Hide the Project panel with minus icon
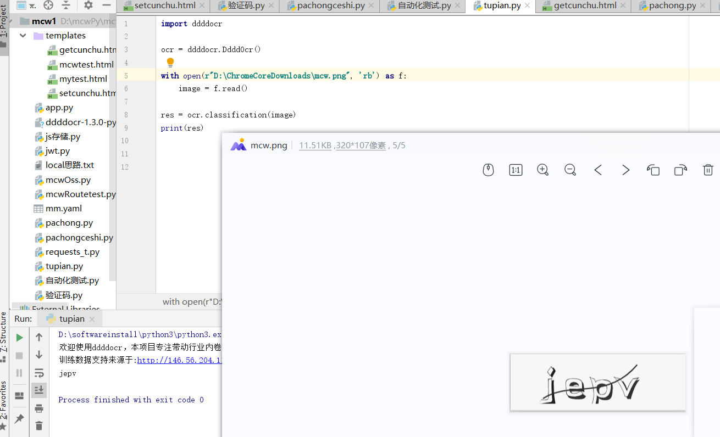 pyautogui.click(x=107, y=5)
